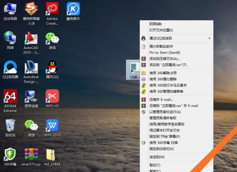Choose 压缩并 E-mail... entry

tap(176, 100)
